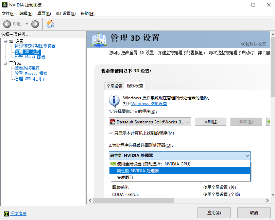
Task: Click the 图象锐化 setting row
Action: click(x=190, y=187)
